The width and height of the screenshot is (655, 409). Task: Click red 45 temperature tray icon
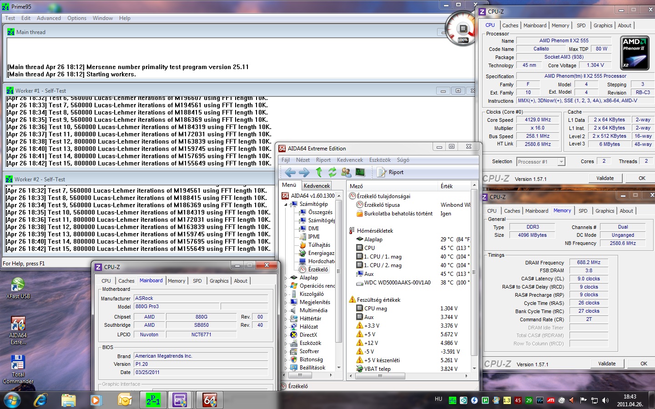pos(518,400)
